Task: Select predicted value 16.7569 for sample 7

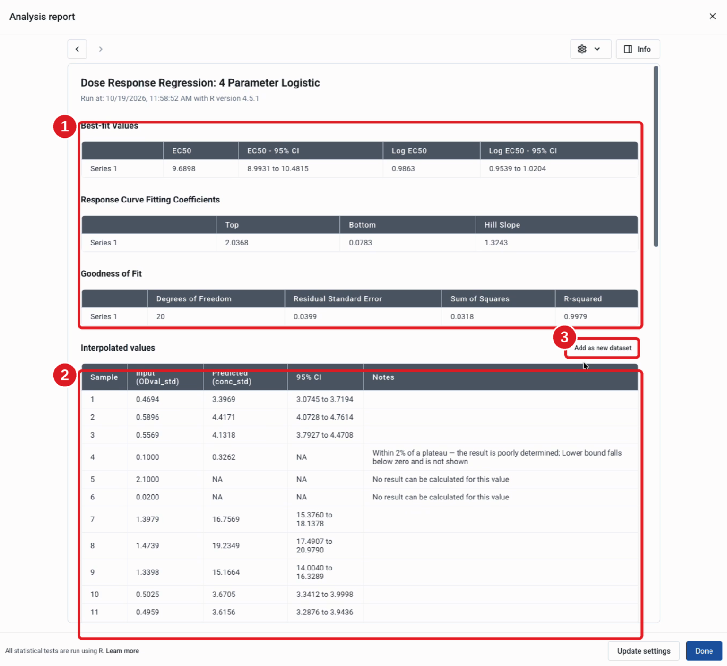Action: coord(226,519)
